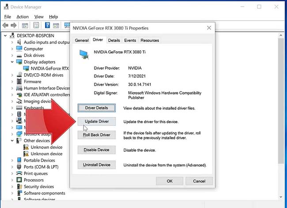Click the scroll-down arrow of device tree
This screenshot has width=287, height=208.
coord(281,197)
